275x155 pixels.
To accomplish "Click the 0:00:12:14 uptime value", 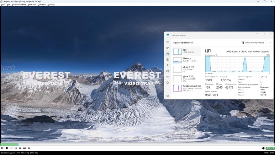I will pyautogui.click(x=212, y=95).
